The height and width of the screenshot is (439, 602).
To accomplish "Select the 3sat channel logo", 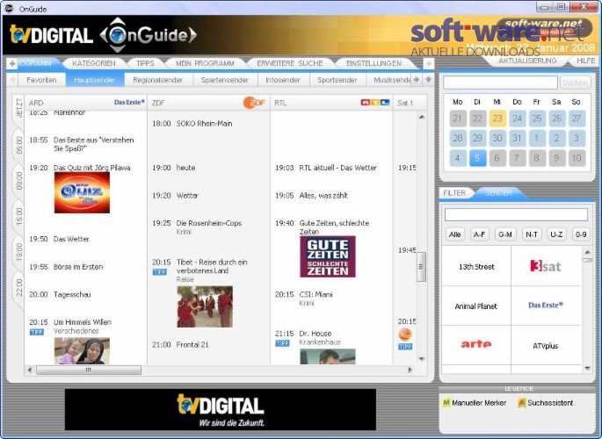I will (546, 266).
